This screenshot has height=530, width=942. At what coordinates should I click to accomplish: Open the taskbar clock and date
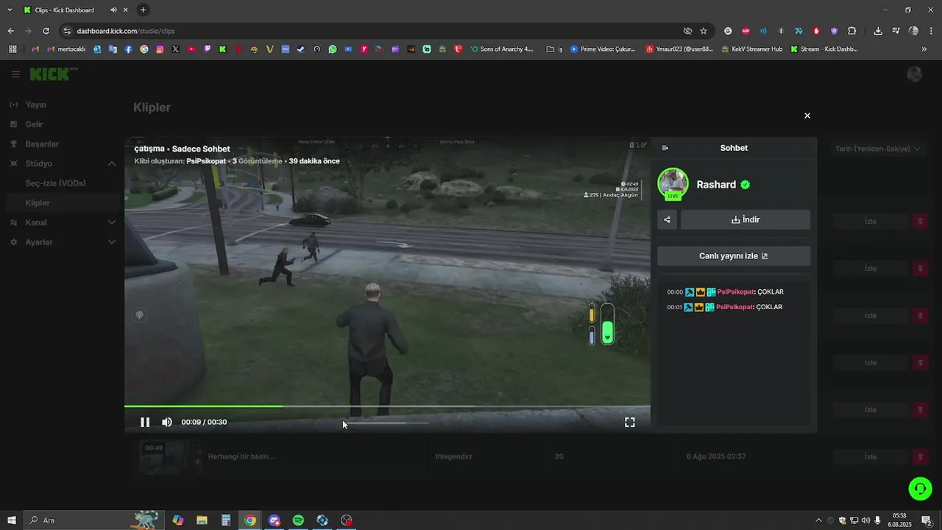click(900, 520)
